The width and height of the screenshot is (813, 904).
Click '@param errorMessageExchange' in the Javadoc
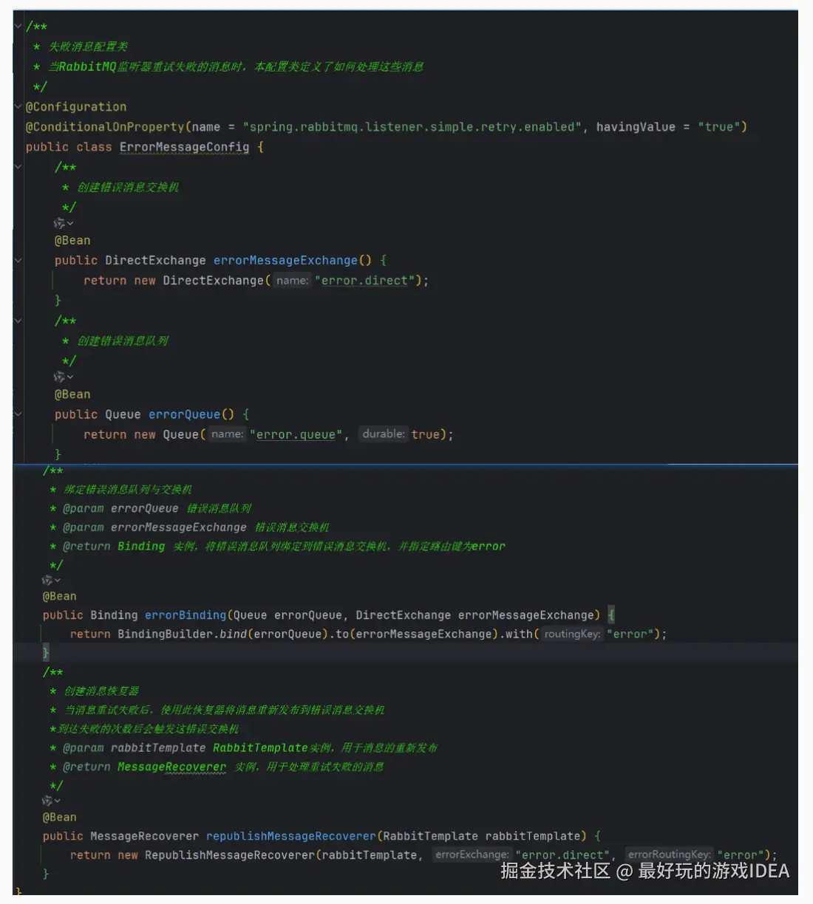(x=154, y=527)
